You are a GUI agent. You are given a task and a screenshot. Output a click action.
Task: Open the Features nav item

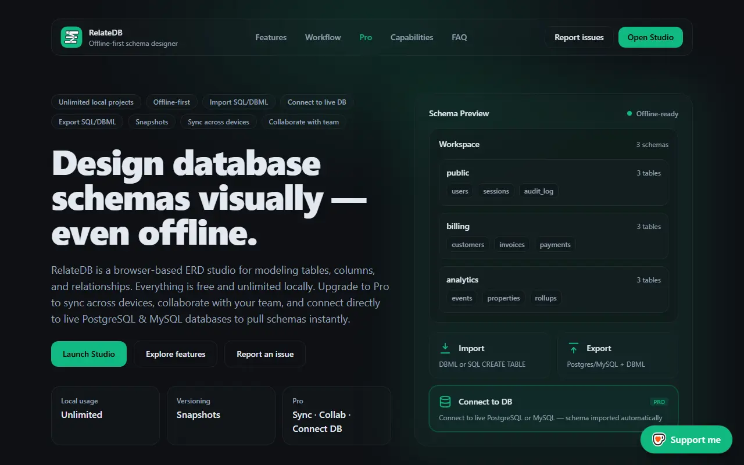pyautogui.click(x=271, y=37)
